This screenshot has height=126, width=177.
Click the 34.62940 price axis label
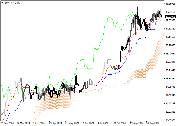[170, 95]
